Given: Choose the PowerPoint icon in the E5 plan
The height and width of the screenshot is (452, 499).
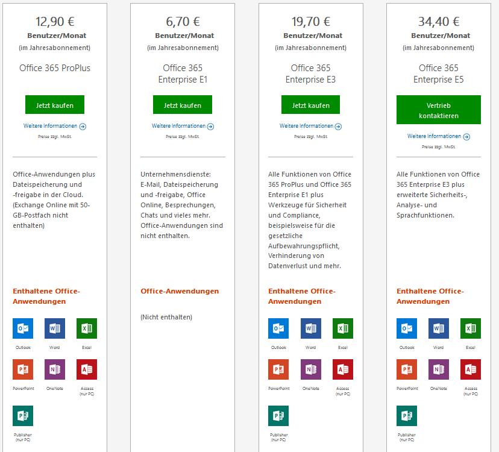Looking at the screenshot, I should (407, 369).
